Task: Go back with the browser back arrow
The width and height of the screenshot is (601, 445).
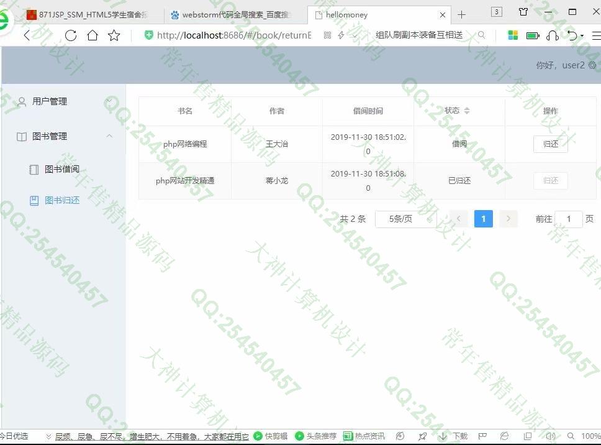Action: (x=27, y=35)
